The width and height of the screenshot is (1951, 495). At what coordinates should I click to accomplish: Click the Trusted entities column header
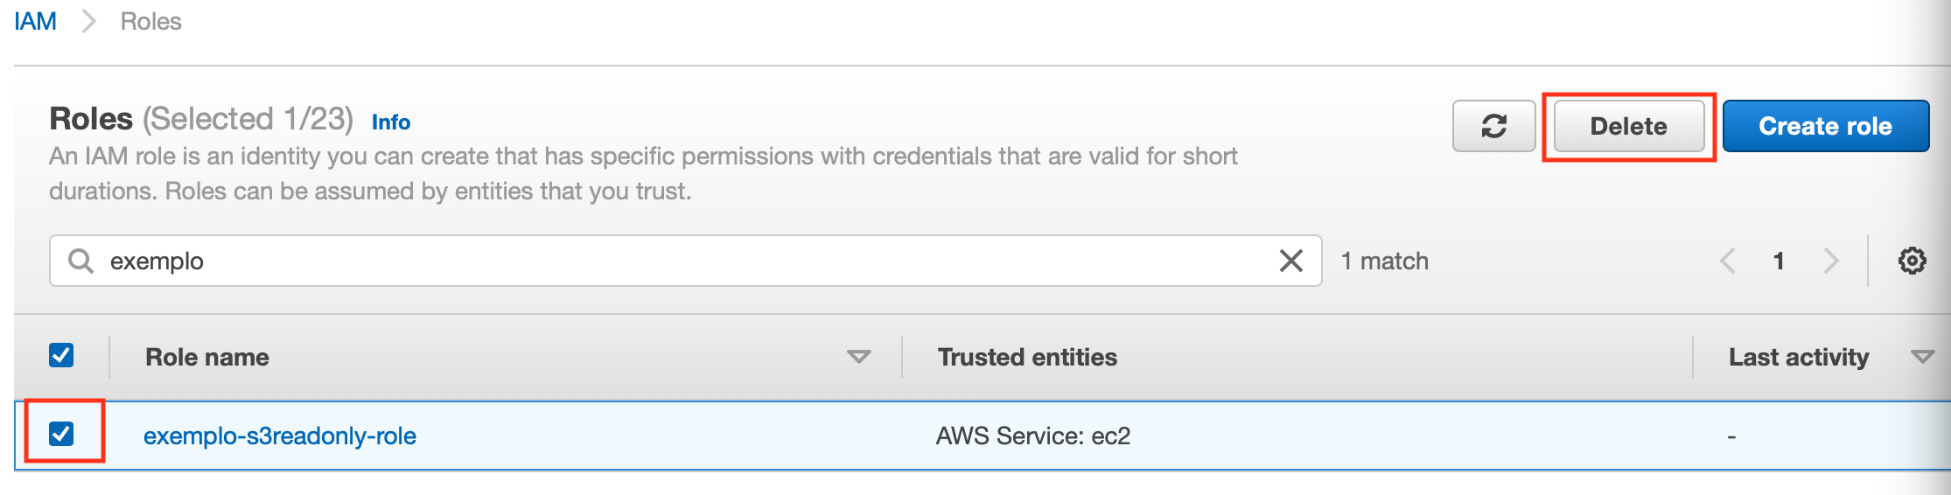(x=1027, y=357)
